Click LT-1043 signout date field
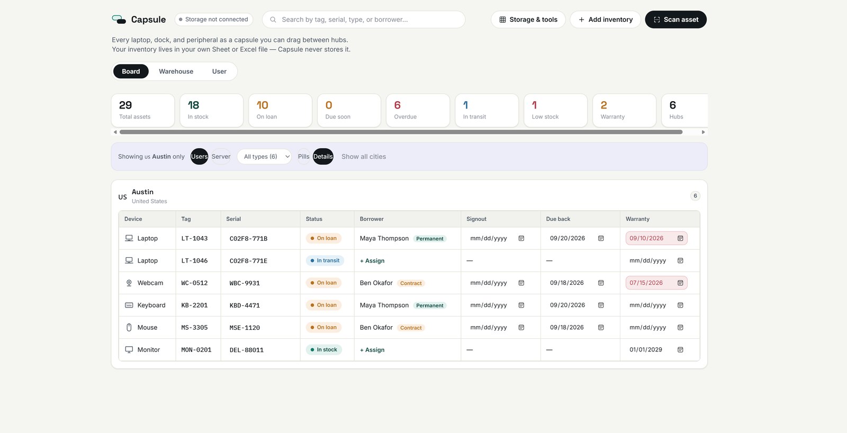Viewport: 847px width, 433px height. [497, 238]
